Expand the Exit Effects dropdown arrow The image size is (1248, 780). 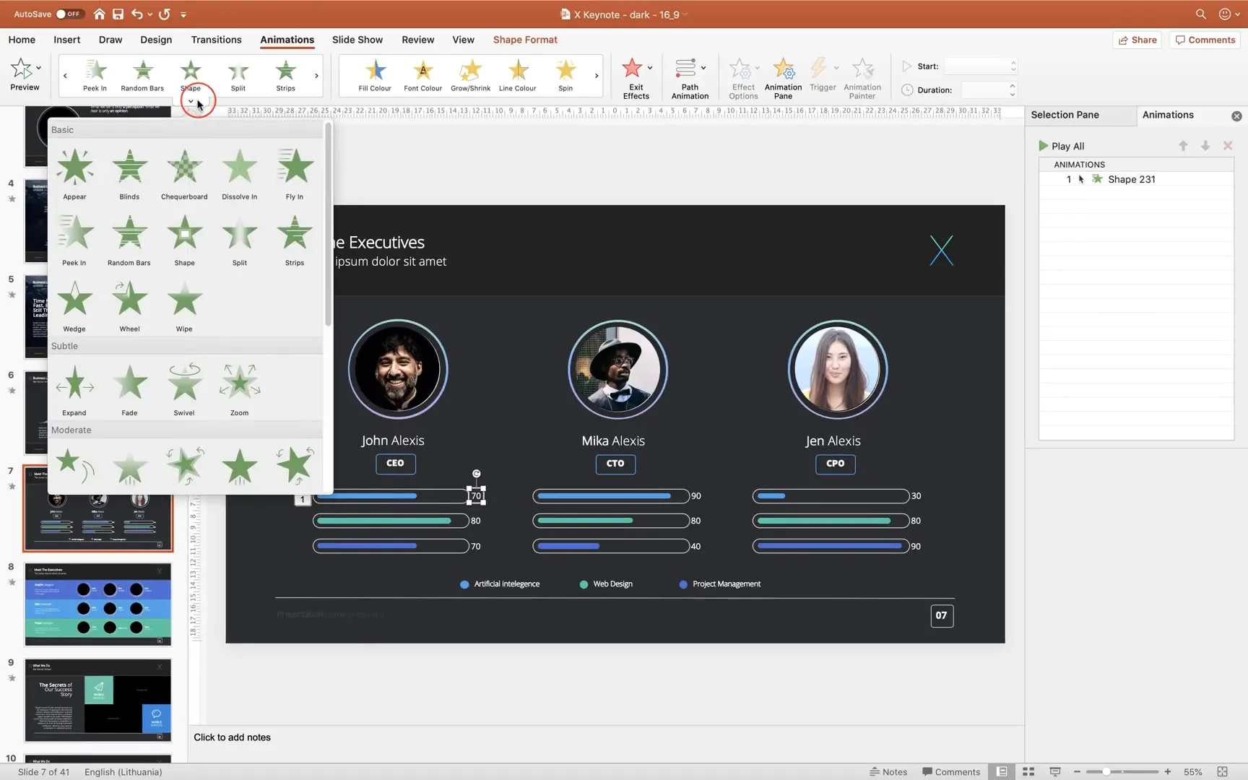(x=650, y=68)
